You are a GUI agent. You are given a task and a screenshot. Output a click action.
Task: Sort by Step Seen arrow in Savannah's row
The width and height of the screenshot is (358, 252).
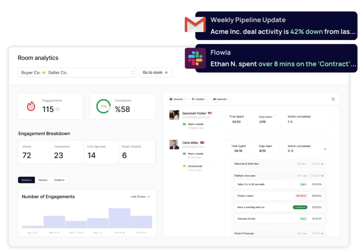[x=275, y=116]
